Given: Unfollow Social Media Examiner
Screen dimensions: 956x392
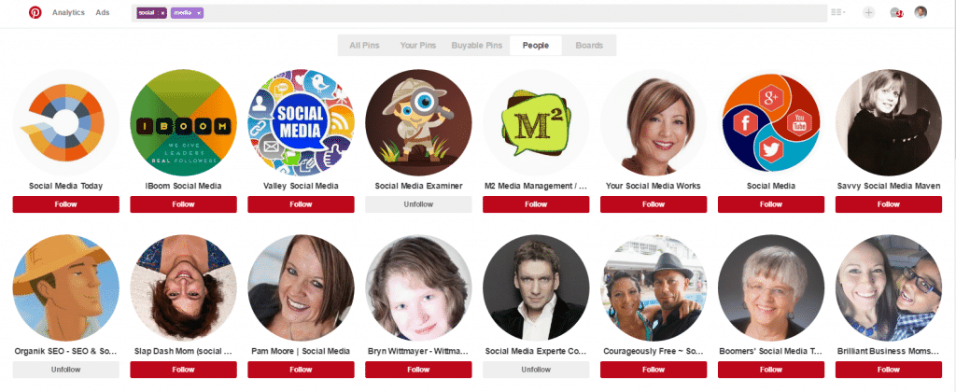Looking at the screenshot, I should (418, 204).
